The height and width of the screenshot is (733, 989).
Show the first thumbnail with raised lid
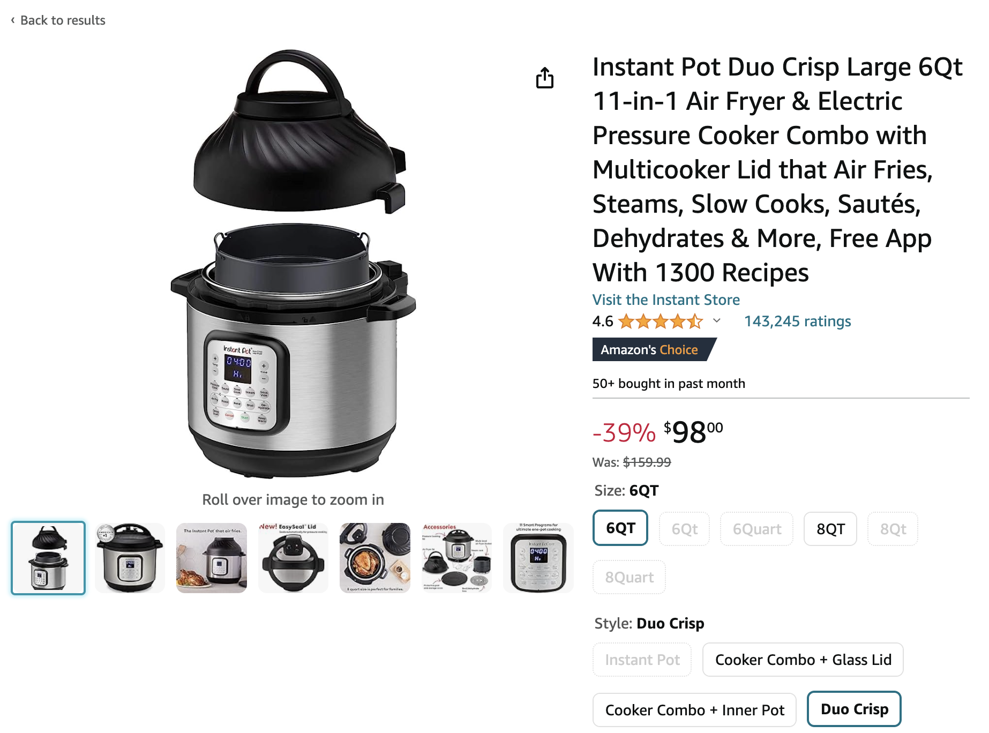click(48, 558)
